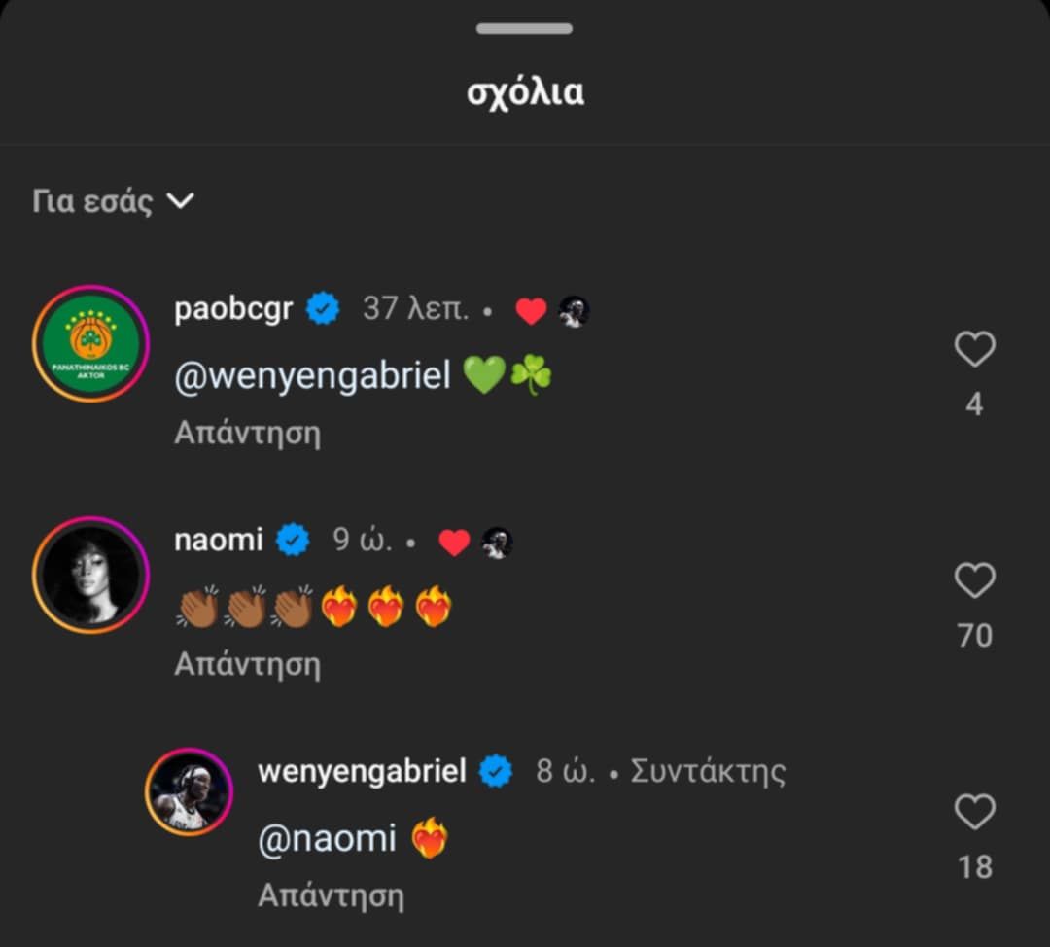Screen dimensions: 1050x947
Task: Open paobcgr profile picture
Action: pos(90,343)
